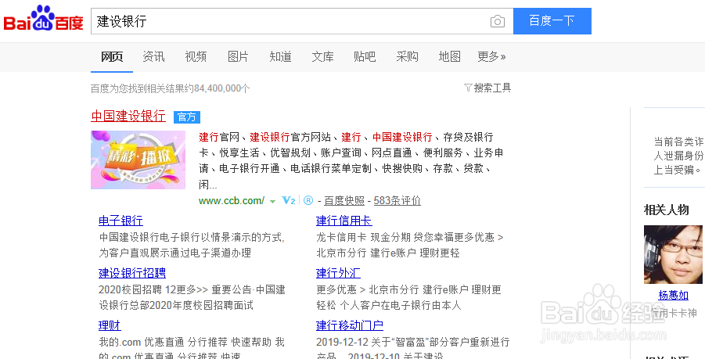The image size is (705, 359).
Task: Switch to the 视频 tab
Action: point(196,56)
